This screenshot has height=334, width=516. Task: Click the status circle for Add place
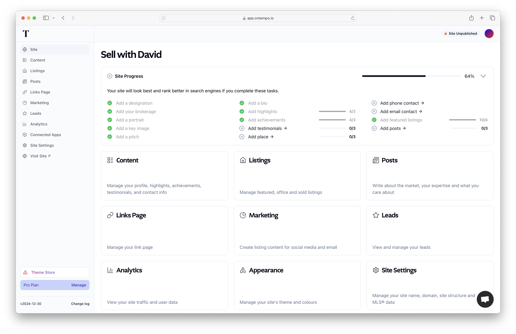[x=242, y=137]
